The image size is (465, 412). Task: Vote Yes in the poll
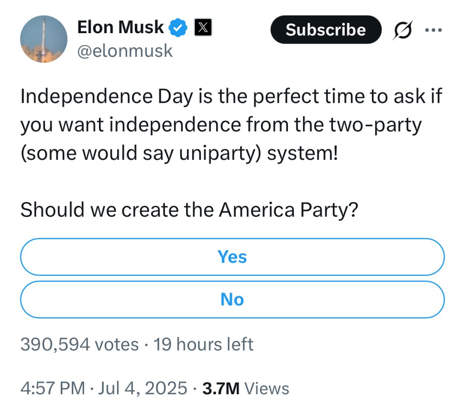232,257
